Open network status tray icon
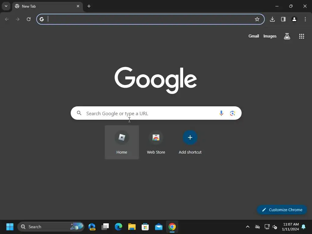The image size is (312, 234). [267, 227]
